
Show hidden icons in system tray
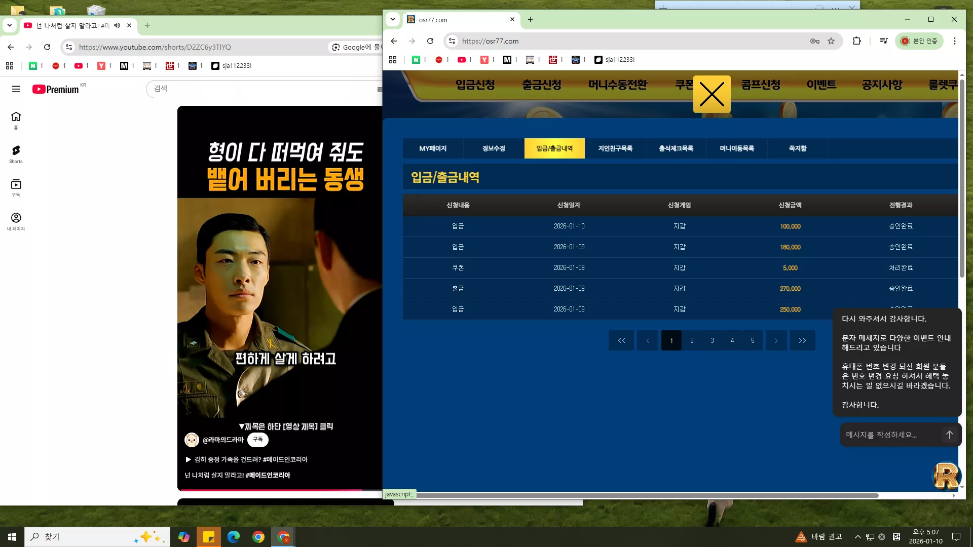click(857, 537)
